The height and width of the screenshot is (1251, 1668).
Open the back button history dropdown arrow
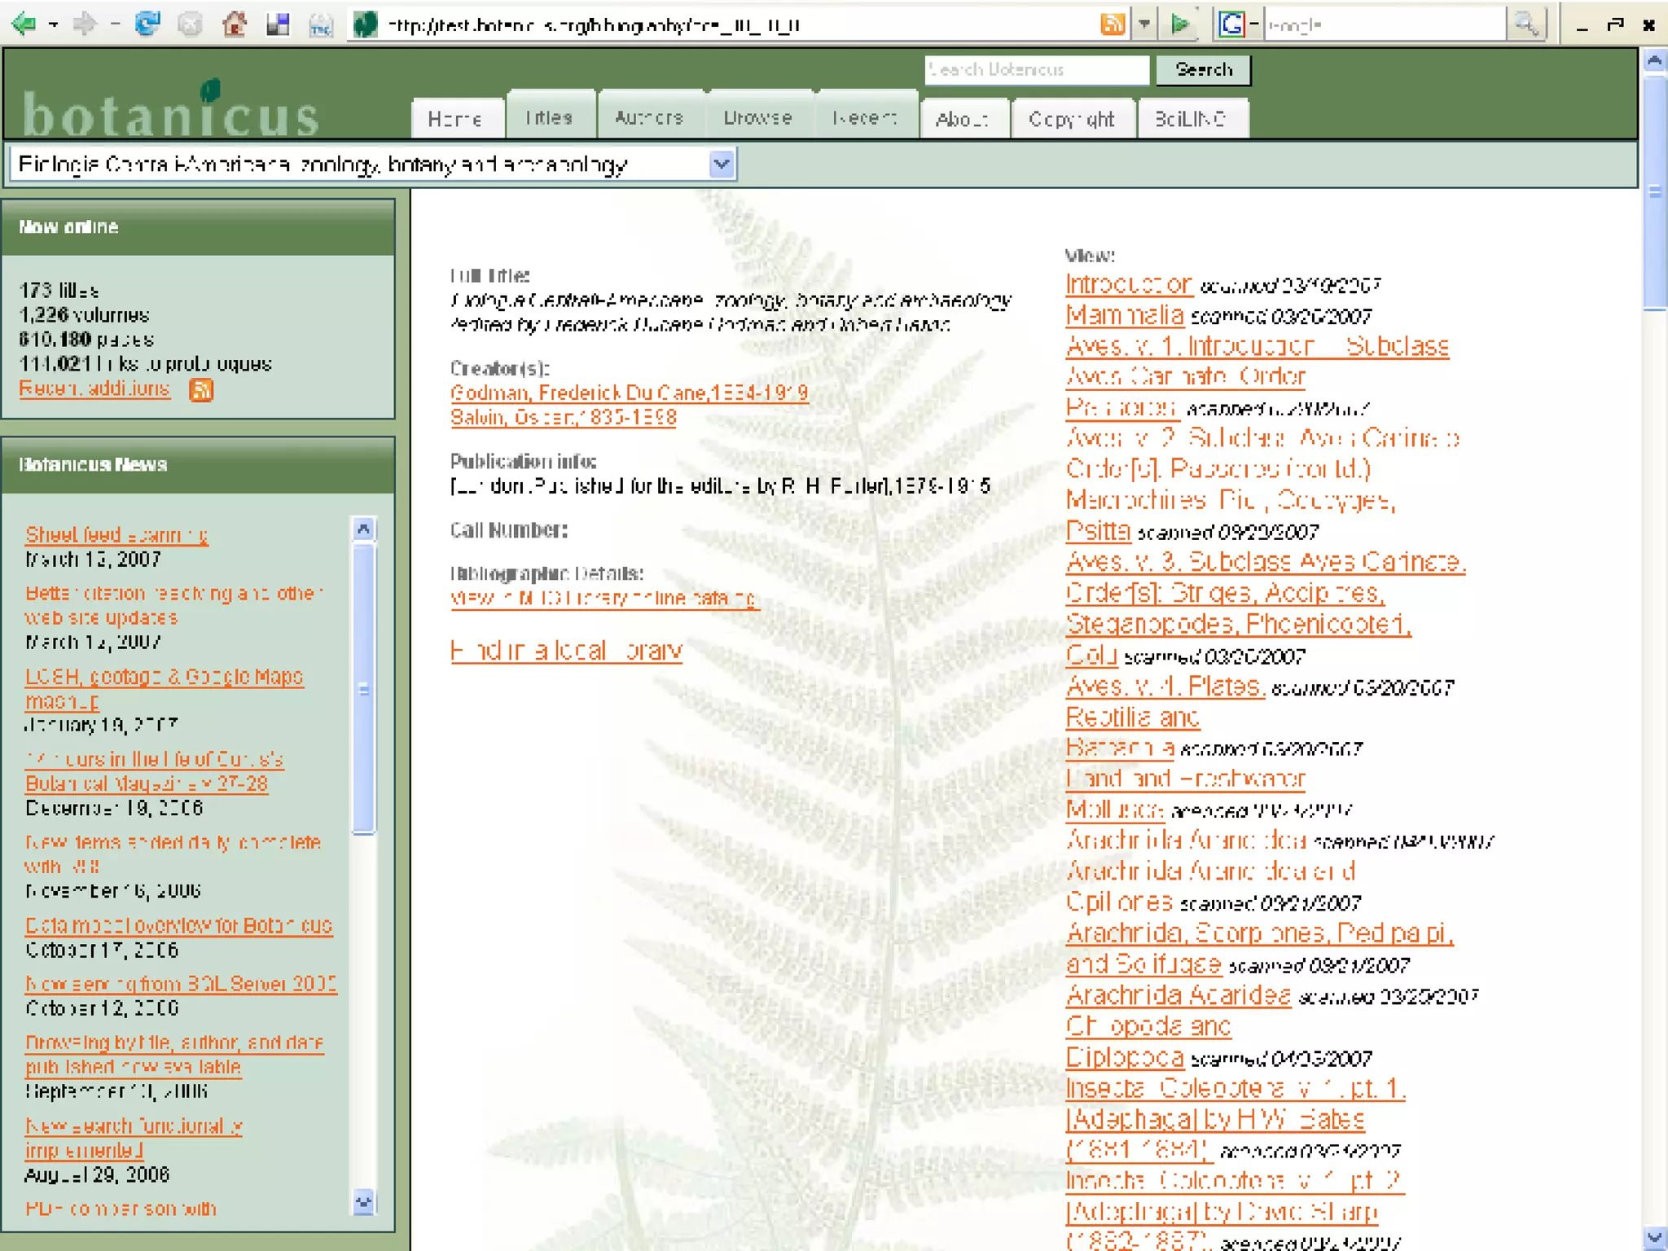tap(54, 24)
